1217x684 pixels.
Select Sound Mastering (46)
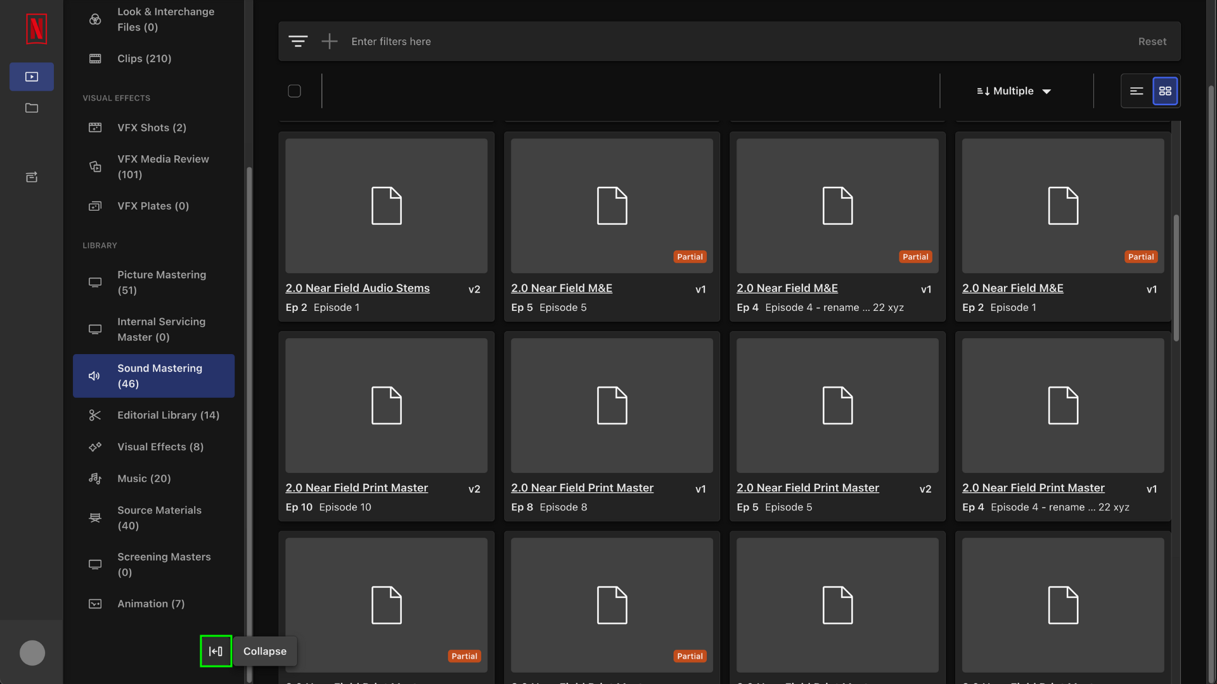point(153,376)
